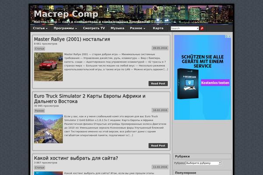Viewport: 263px width, 175px height.
Task: Click Разное tag under Euro Truck post
Action: point(39,111)
